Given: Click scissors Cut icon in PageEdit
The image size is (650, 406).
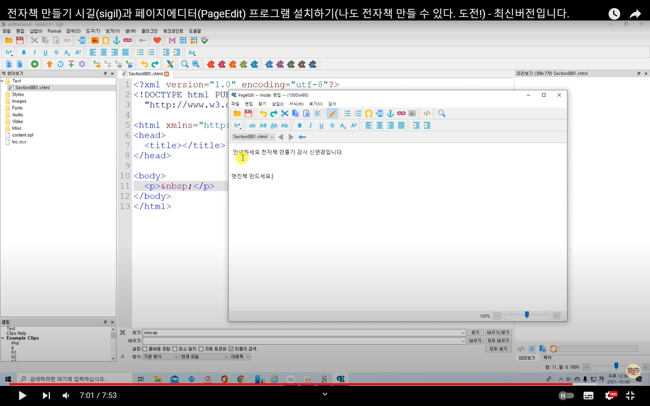Looking at the screenshot, I should pyautogui.click(x=285, y=113).
